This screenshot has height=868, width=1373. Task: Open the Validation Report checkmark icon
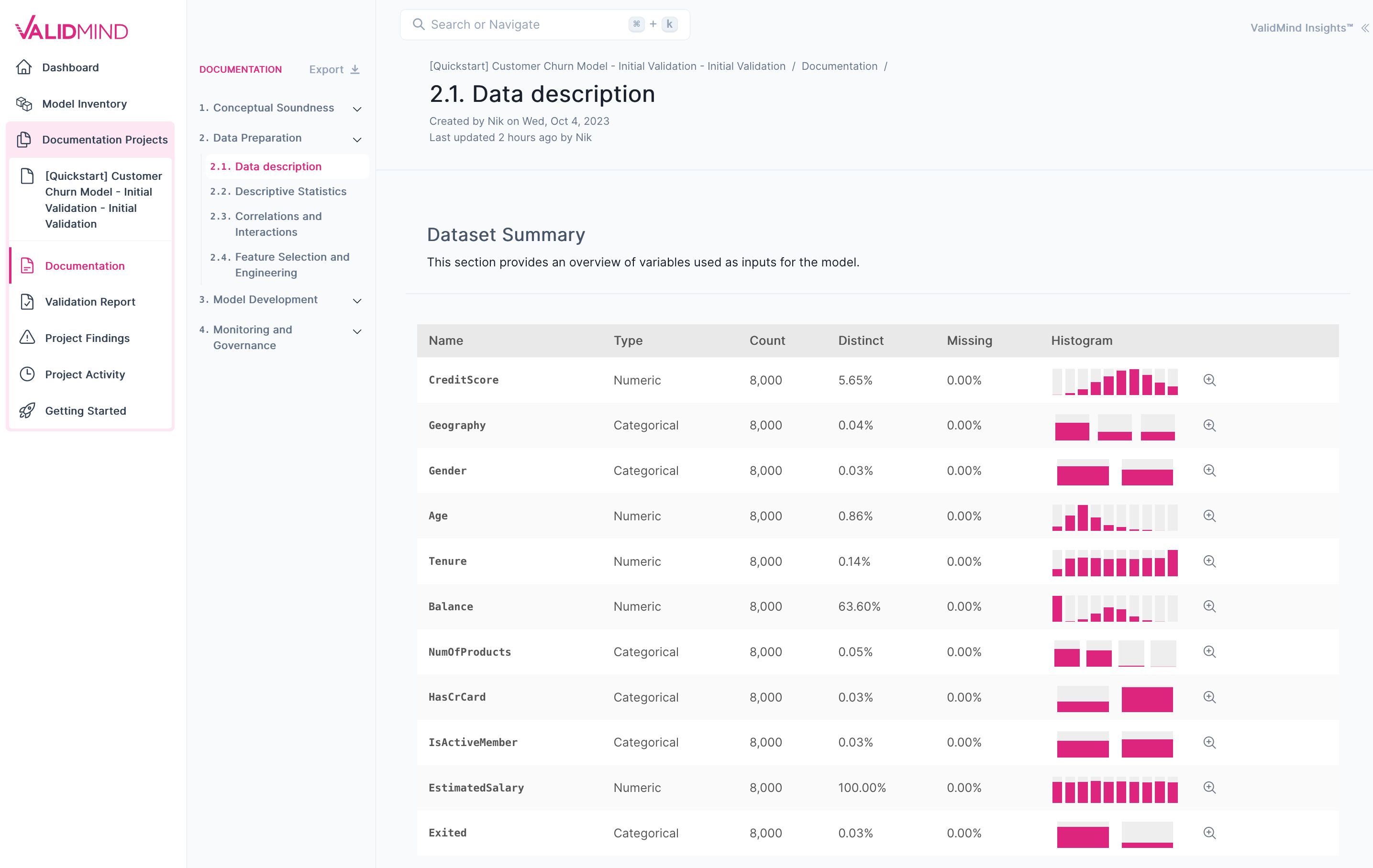point(28,301)
